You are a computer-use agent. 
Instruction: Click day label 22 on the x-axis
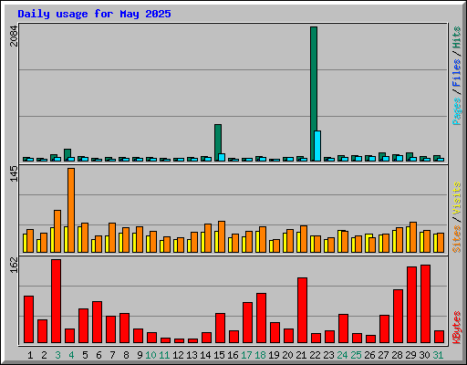click(x=315, y=355)
